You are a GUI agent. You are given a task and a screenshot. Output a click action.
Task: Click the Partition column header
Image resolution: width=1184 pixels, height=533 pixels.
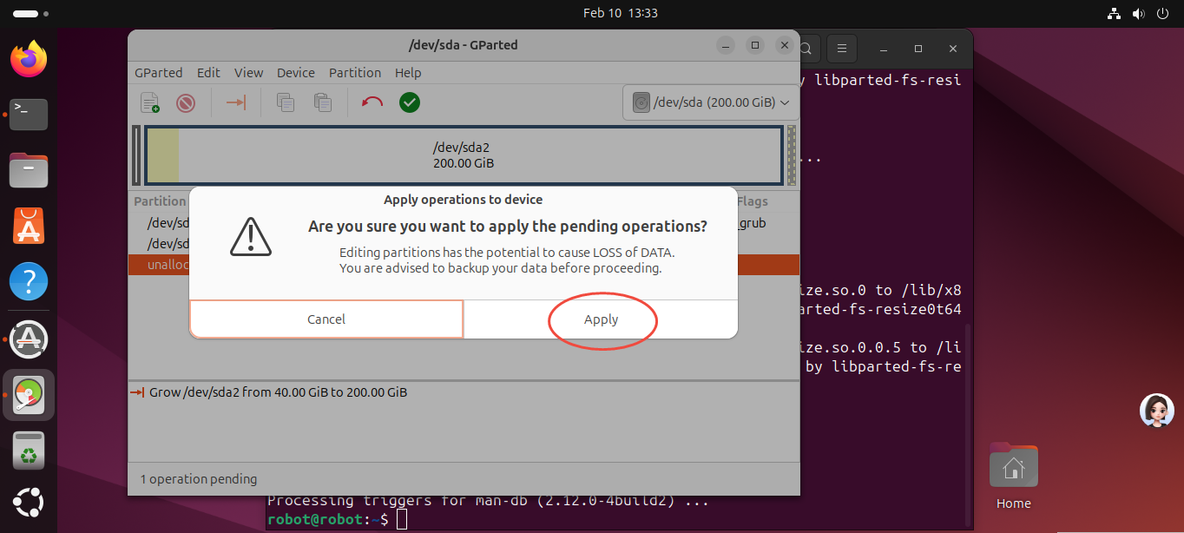point(160,201)
